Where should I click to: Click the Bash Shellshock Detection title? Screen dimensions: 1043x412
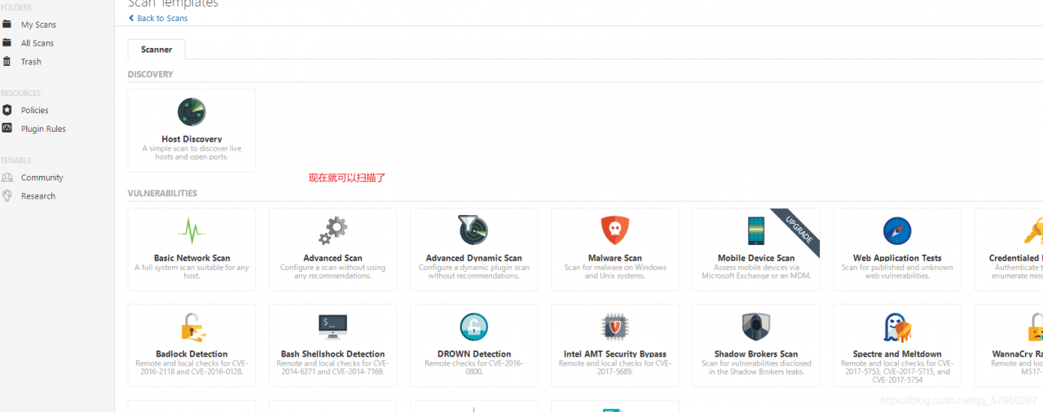tap(332, 354)
